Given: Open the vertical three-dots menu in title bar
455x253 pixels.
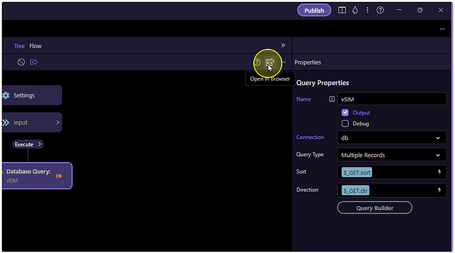Looking at the screenshot, I should click(x=367, y=10).
